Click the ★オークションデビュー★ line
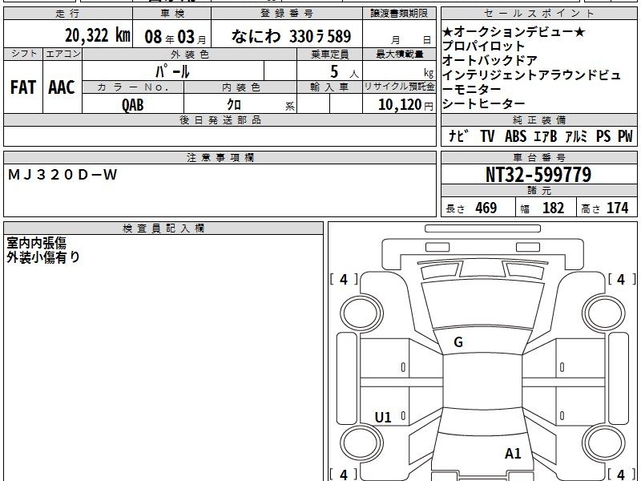Viewport: 641px width, 481px height. [x=514, y=31]
